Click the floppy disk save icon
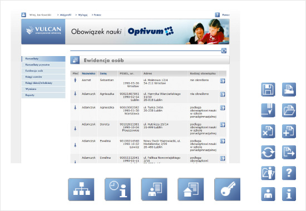The image size is (306, 211). tap(268, 89)
